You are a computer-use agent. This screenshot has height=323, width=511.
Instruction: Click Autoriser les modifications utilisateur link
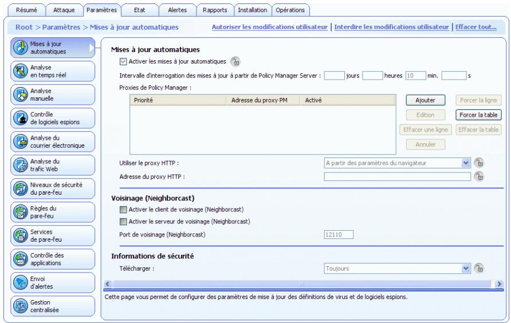point(269,27)
